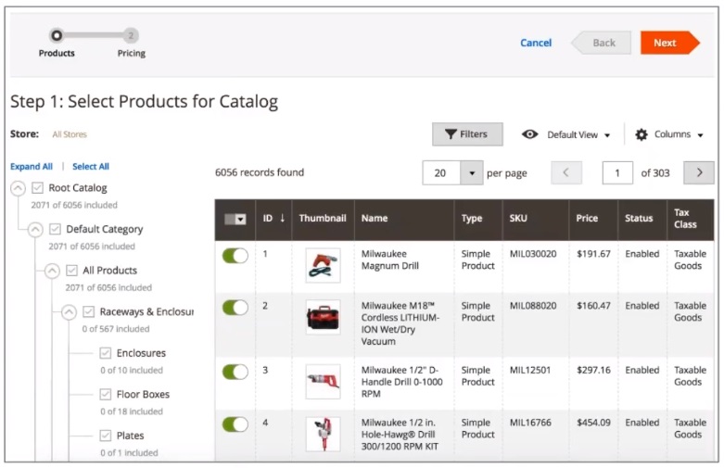Sort by the Status column header
Viewport: 724px width, 468px height.
click(x=639, y=218)
